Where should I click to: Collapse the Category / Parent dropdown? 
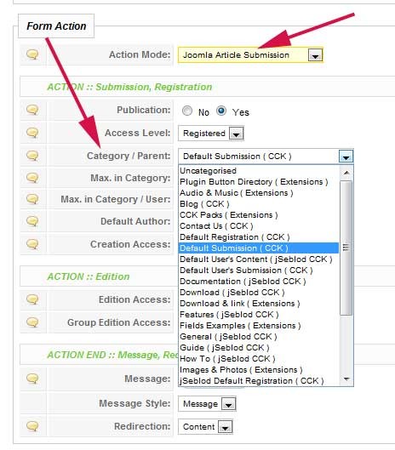point(346,157)
